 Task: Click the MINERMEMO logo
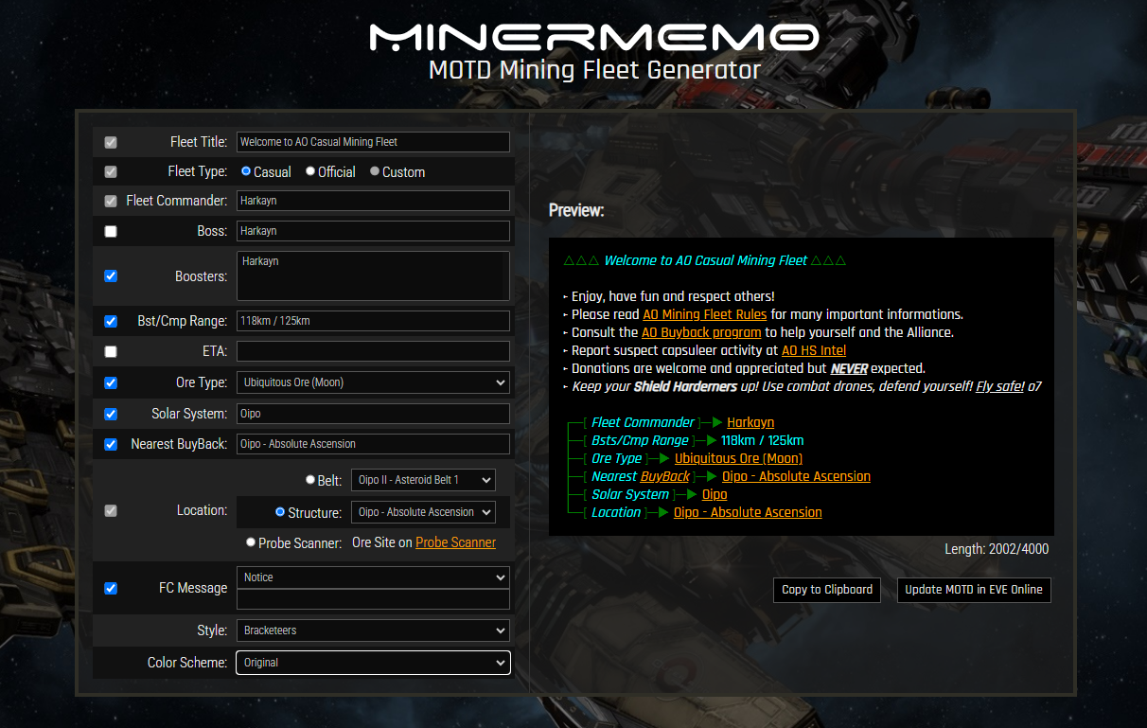pyautogui.click(x=594, y=37)
